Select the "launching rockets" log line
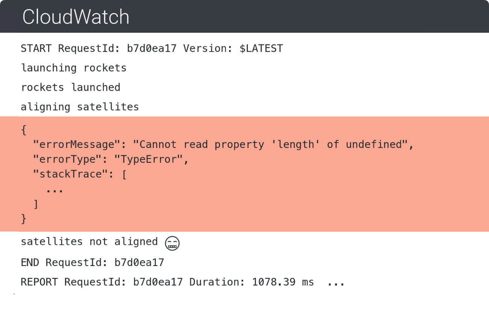This screenshot has height=316, width=489. click(x=74, y=68)
